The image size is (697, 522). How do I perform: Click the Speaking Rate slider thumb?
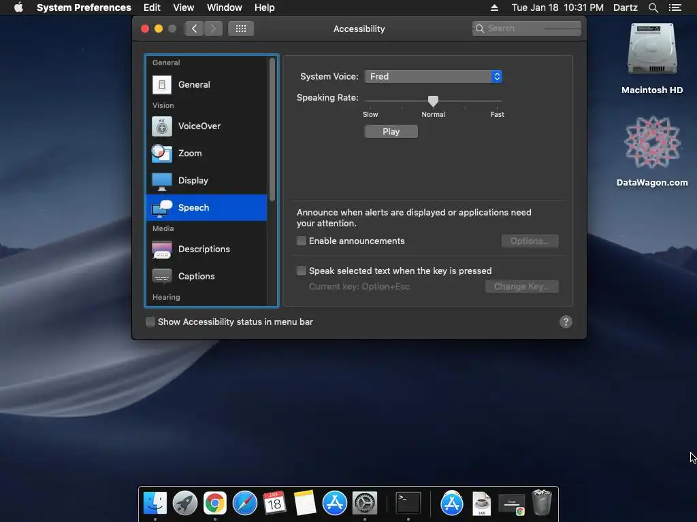coord(433,101)
